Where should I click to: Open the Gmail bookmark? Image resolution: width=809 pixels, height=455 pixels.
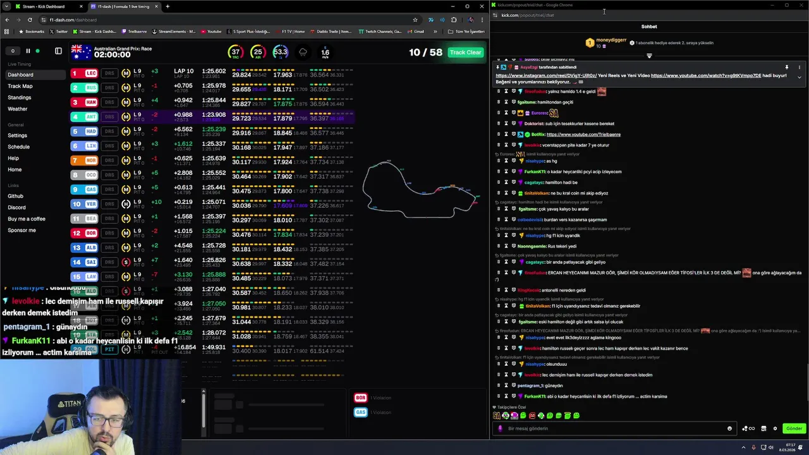click(x=416, y=31)
